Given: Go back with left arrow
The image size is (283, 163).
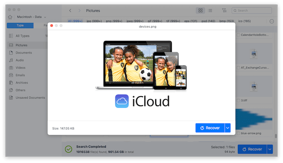Looking at the screenshot, I should point(70,10).
